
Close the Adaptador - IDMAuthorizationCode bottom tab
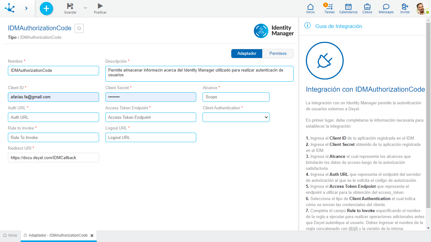pos(92,235)
